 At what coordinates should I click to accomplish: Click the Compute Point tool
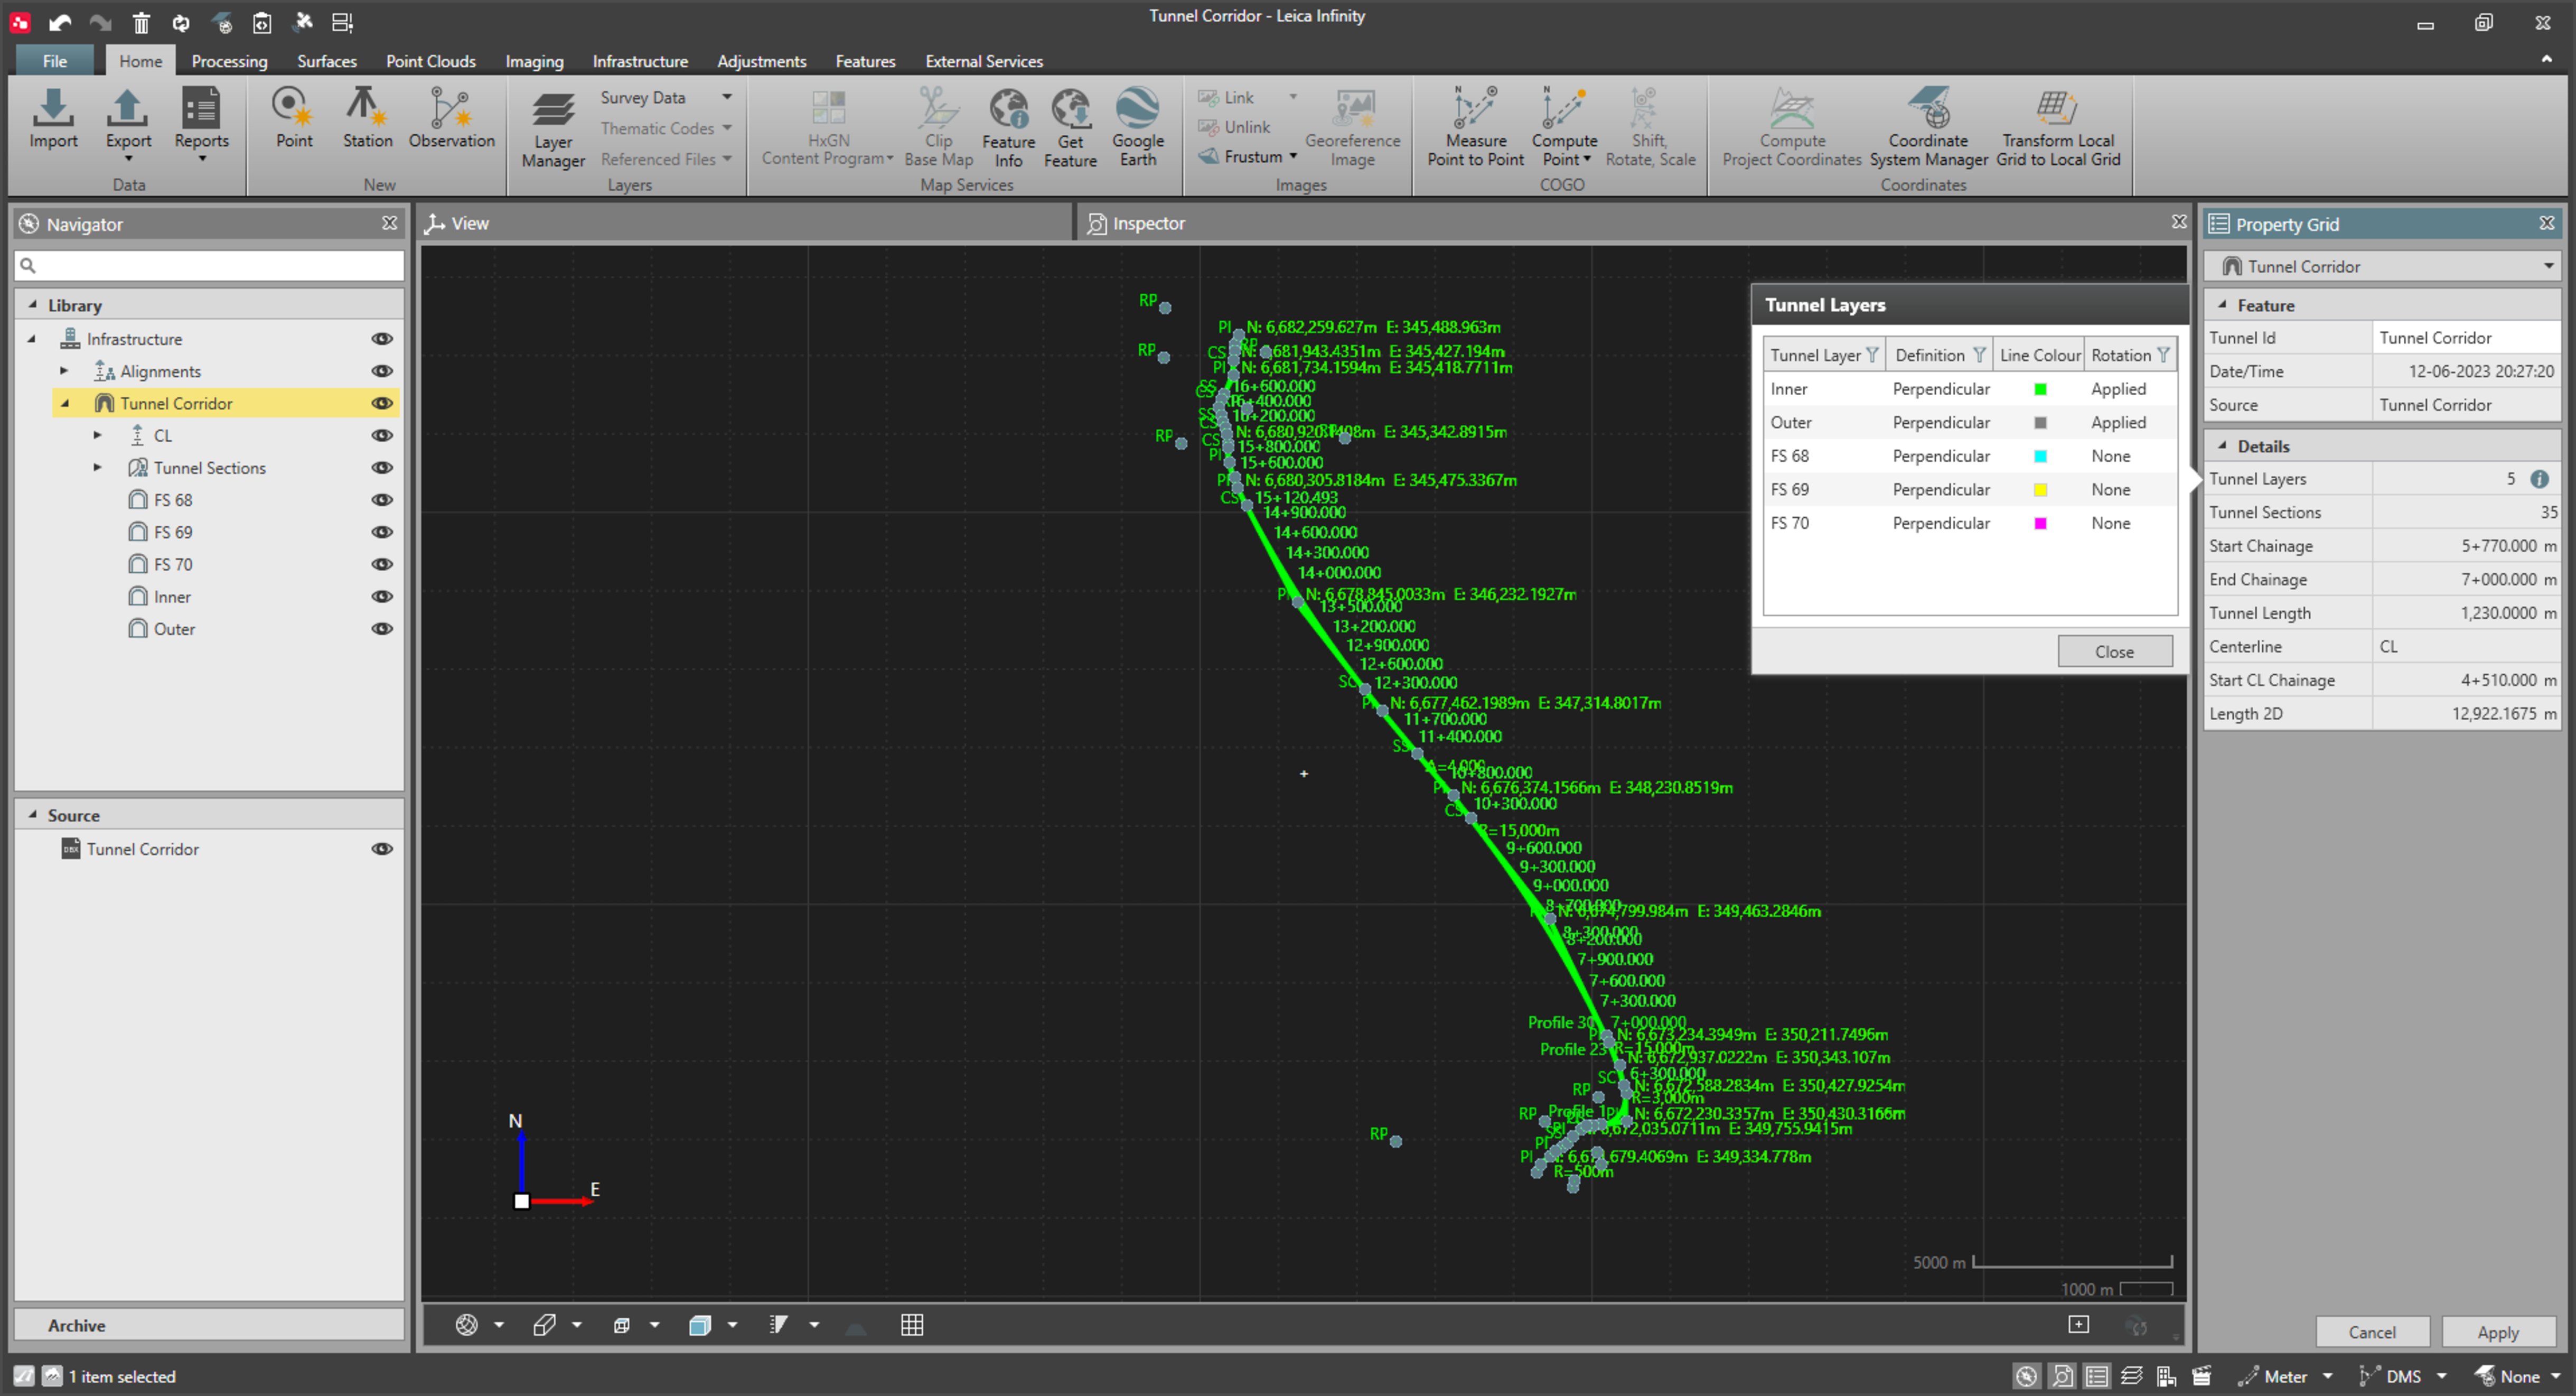(x=1563, y=128)
